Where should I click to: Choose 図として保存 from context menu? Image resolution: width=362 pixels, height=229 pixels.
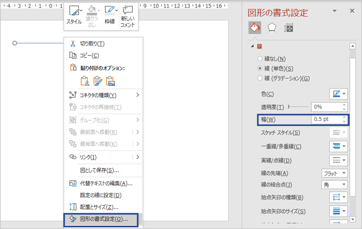click(x=103, y=170)
